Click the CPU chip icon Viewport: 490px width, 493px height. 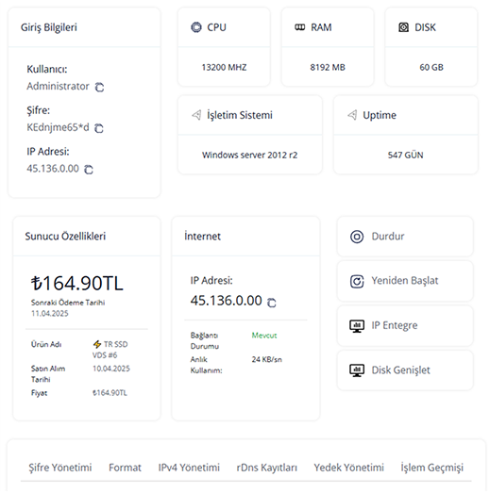pos(196,27)
